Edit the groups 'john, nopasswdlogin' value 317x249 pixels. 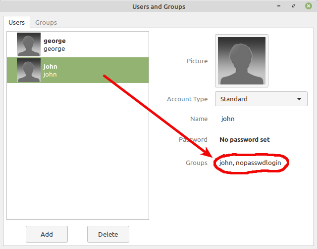coord(250,163)
